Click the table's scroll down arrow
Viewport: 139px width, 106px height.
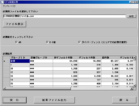coord(135,85)
